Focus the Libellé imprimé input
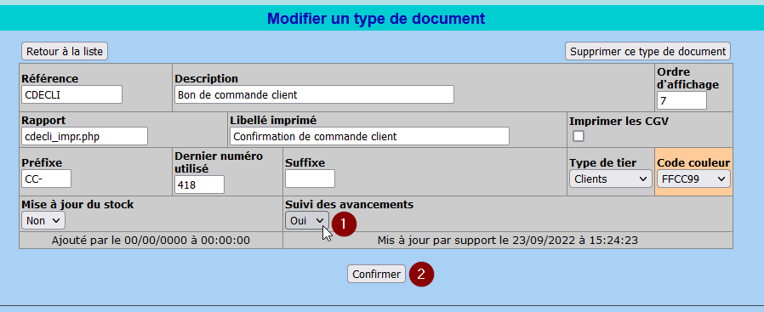 (369, 136)
